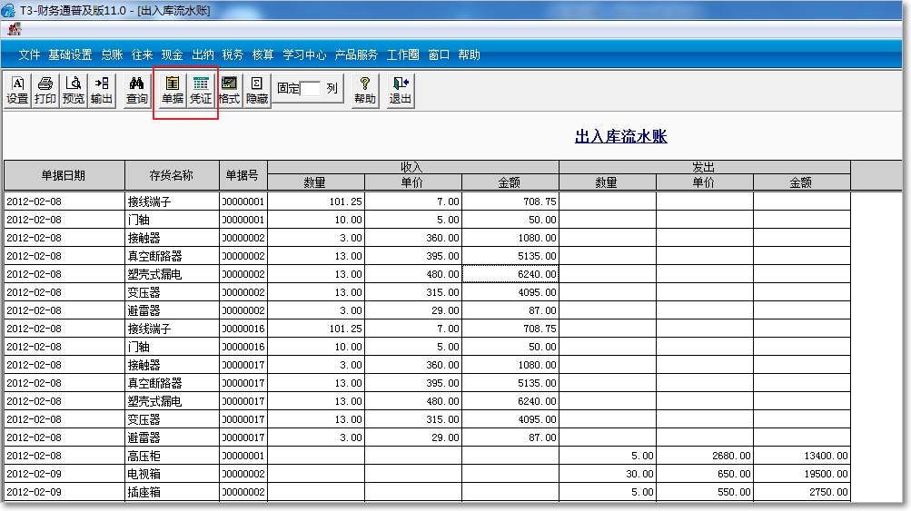Expand the 窗口 (Window) menu
The image size is (911, 511).
click(439, 54)
